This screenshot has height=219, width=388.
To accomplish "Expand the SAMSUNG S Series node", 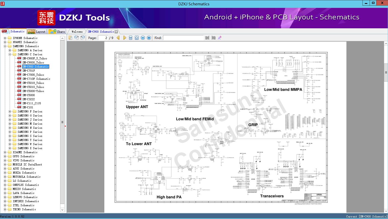I will (x=10, y=136).
